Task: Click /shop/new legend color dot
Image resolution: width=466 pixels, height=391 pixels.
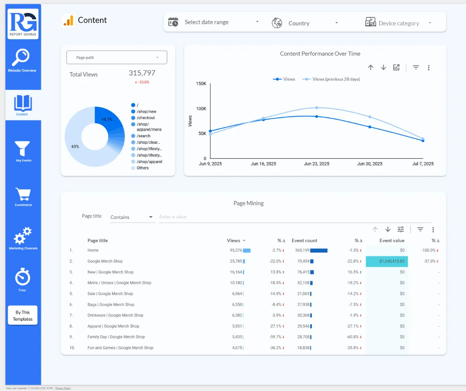Action: (x=133, y=111)
